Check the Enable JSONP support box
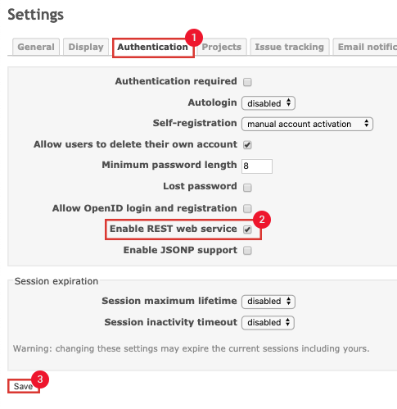The height and width of the screenshot is (409, 397). click(x=247, y=251)
